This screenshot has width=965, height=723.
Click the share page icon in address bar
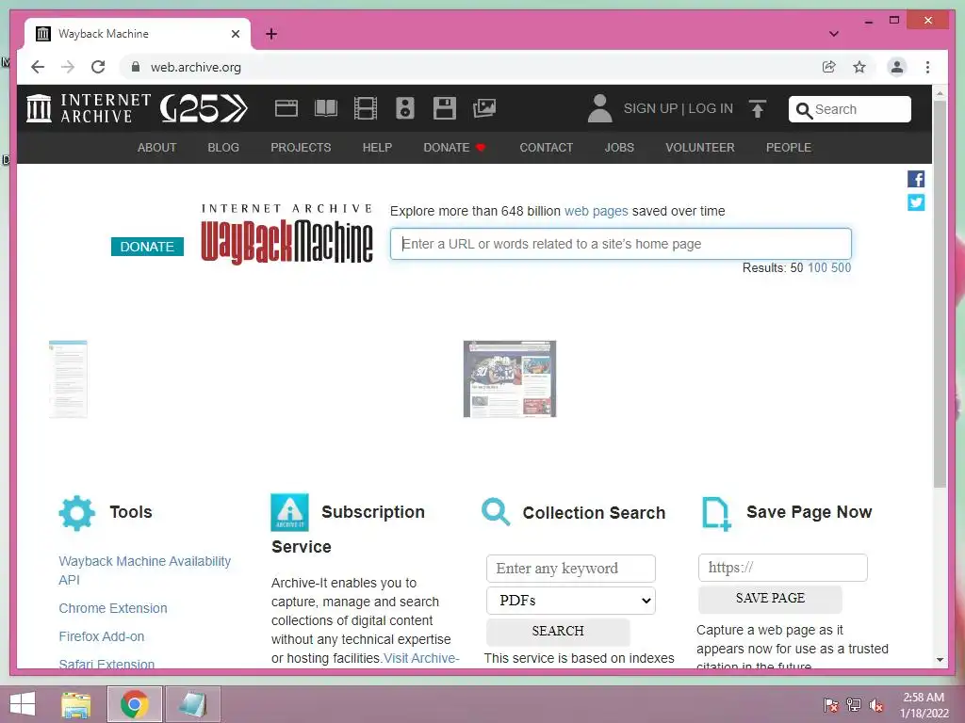click(829, 67)
